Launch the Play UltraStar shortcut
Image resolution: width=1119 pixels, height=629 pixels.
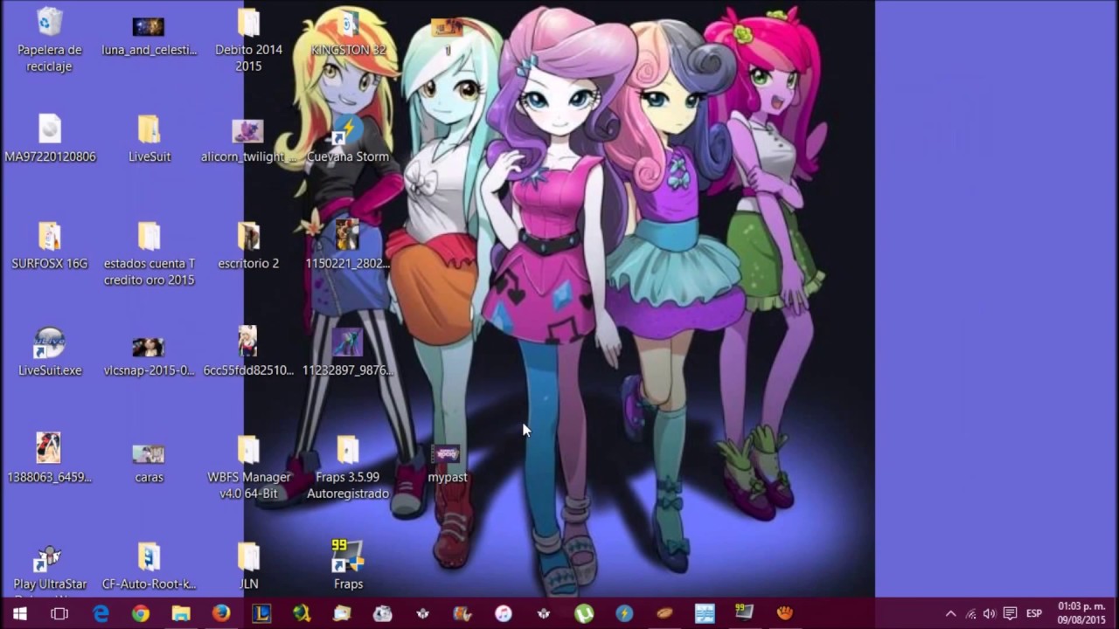[x=50, y=568]
